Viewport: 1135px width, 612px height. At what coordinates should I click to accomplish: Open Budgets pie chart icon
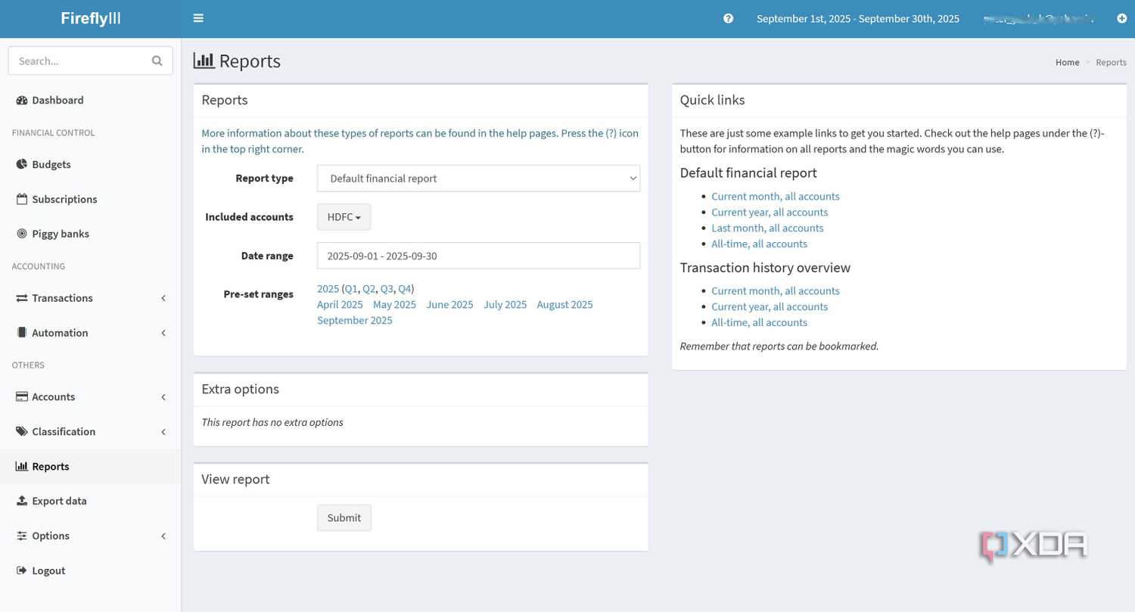coord(21,164)
